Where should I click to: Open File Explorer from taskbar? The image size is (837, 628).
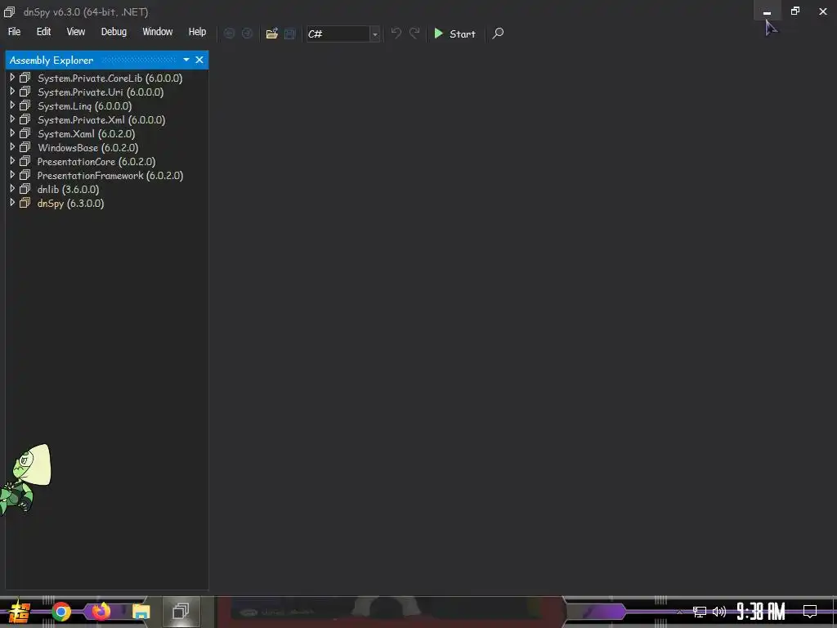pyautogui.click(x=141, y=612)
